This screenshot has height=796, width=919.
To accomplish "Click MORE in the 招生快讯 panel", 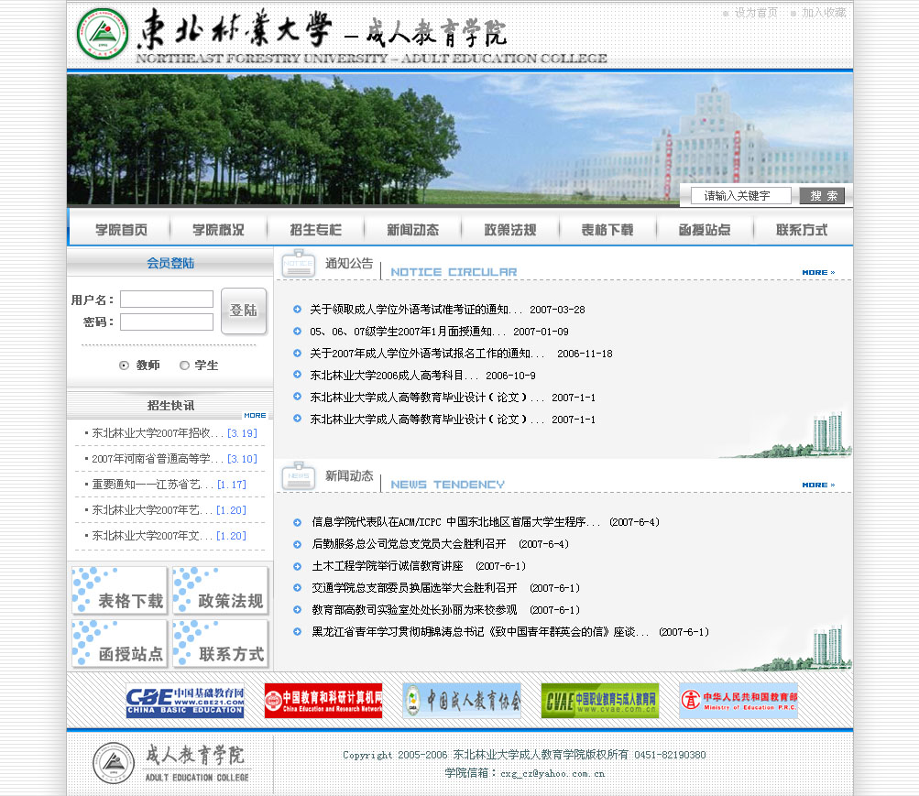I will point(255,415).
